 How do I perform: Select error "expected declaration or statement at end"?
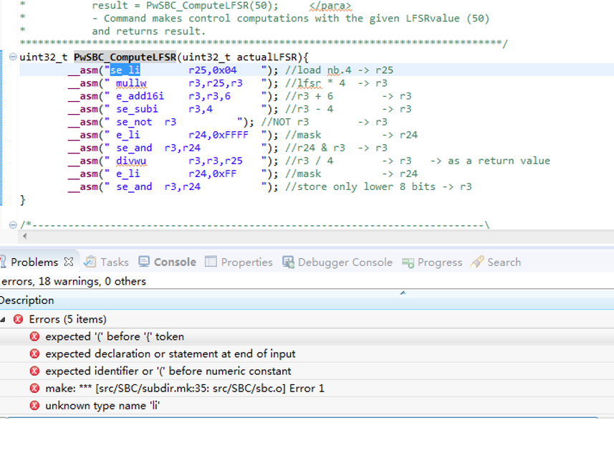[307, 353]
